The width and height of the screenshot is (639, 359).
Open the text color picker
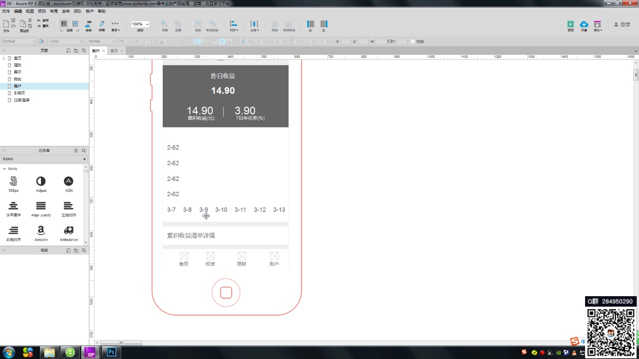164,41
